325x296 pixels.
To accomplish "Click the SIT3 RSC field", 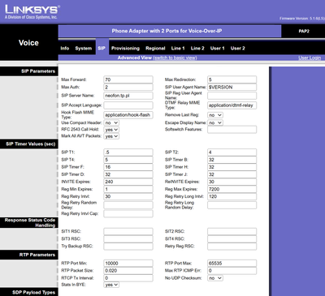I will (x=128, y=238).
